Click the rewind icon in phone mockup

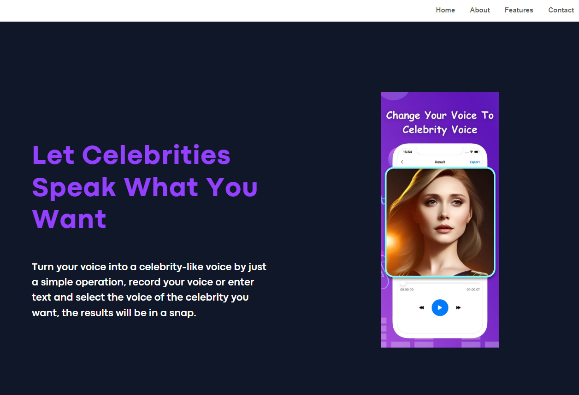click(x=421, y=308)
